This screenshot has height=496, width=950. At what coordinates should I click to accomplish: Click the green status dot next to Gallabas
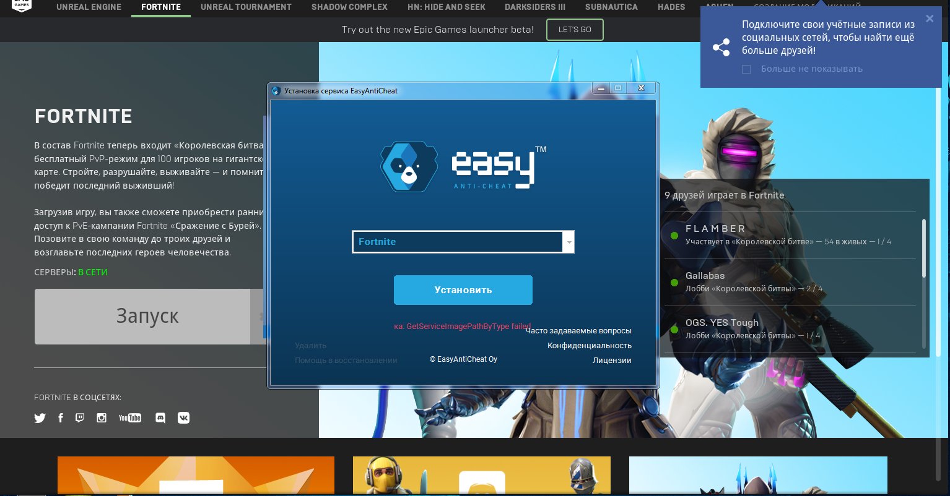(x=674, y=283)
